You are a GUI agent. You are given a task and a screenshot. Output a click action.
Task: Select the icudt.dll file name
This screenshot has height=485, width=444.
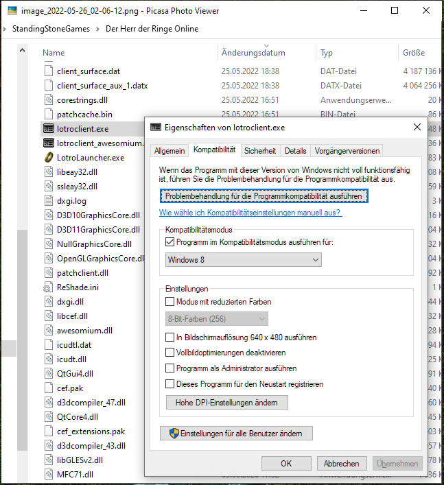[71, 359]
